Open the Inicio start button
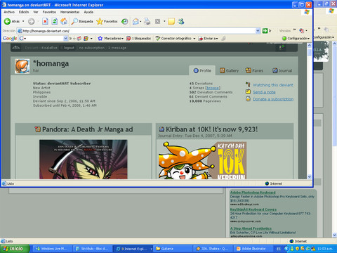The image size is (337, 253). point(15,249)
